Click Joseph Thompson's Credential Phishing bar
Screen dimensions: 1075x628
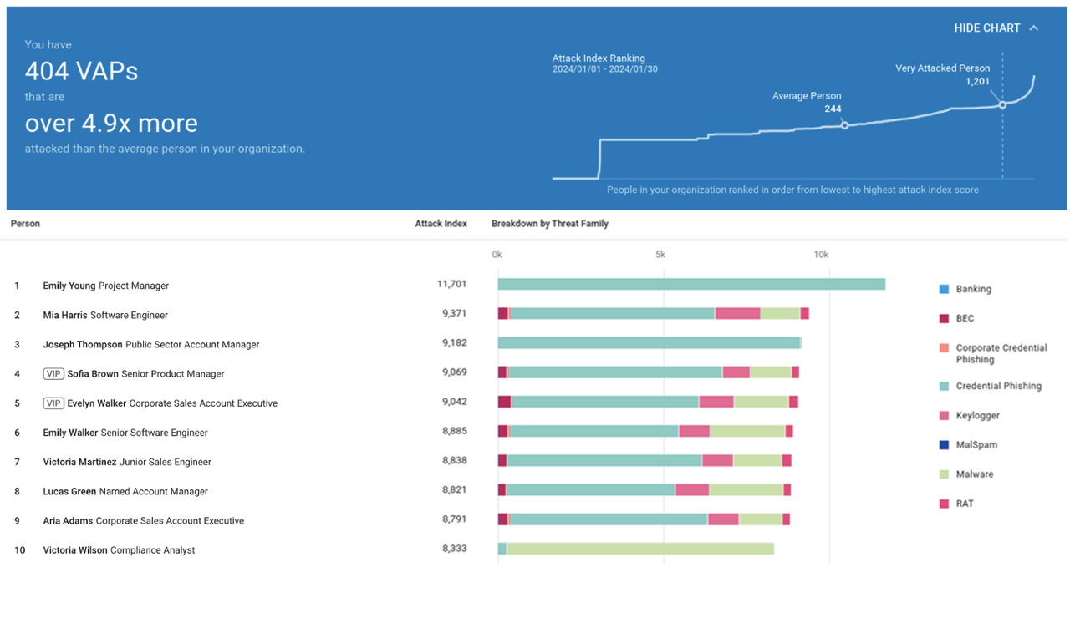649,343
